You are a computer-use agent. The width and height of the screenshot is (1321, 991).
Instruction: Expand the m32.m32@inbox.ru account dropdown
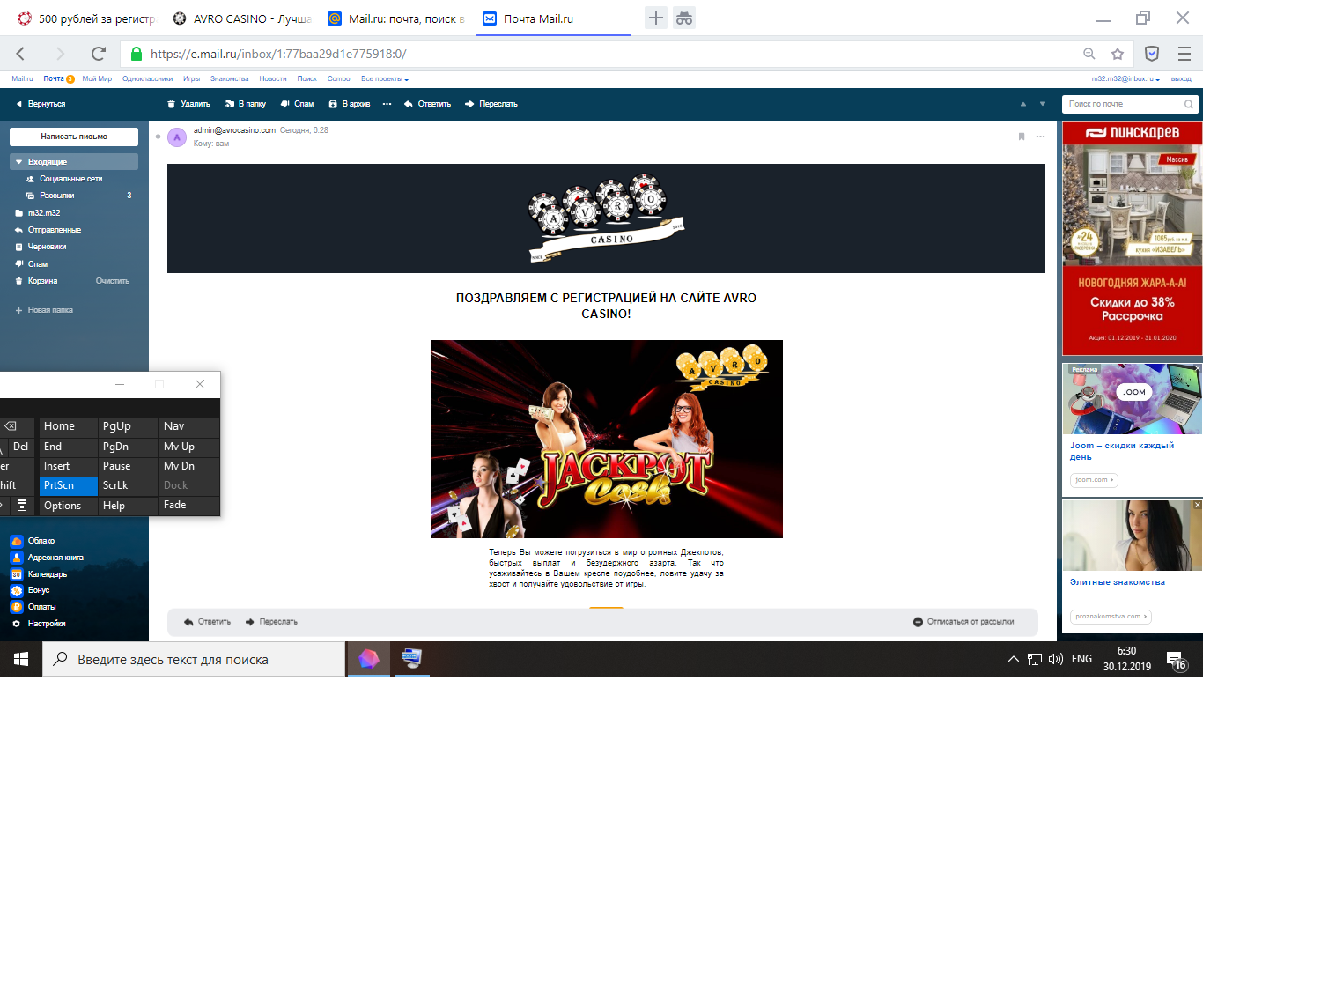pos(1125,79)
